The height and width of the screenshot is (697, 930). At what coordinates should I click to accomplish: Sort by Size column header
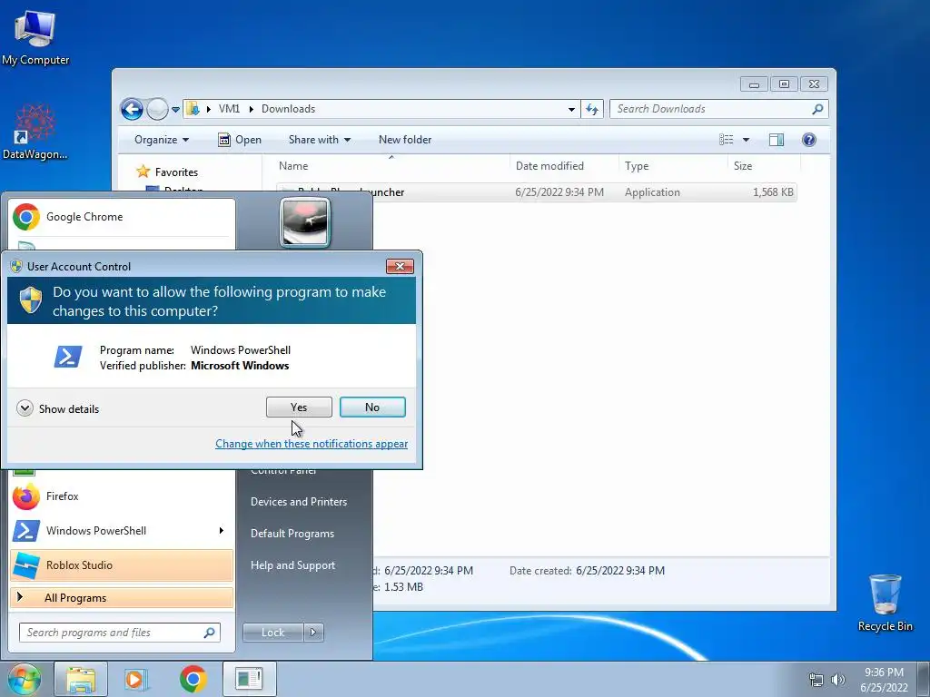pos(764,166)
